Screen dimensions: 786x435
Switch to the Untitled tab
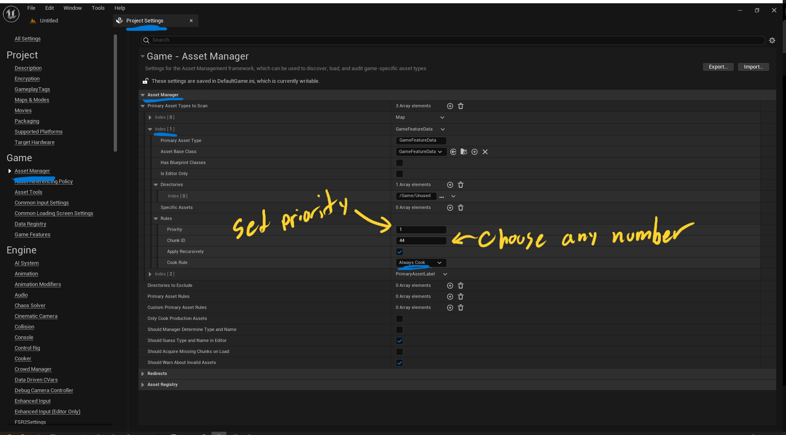coord(49,21)
